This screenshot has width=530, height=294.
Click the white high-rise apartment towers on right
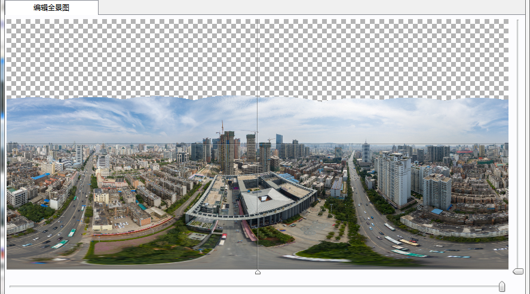pos(394,178)
